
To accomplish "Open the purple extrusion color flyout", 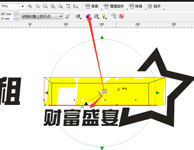I will (x=89, y=16).
